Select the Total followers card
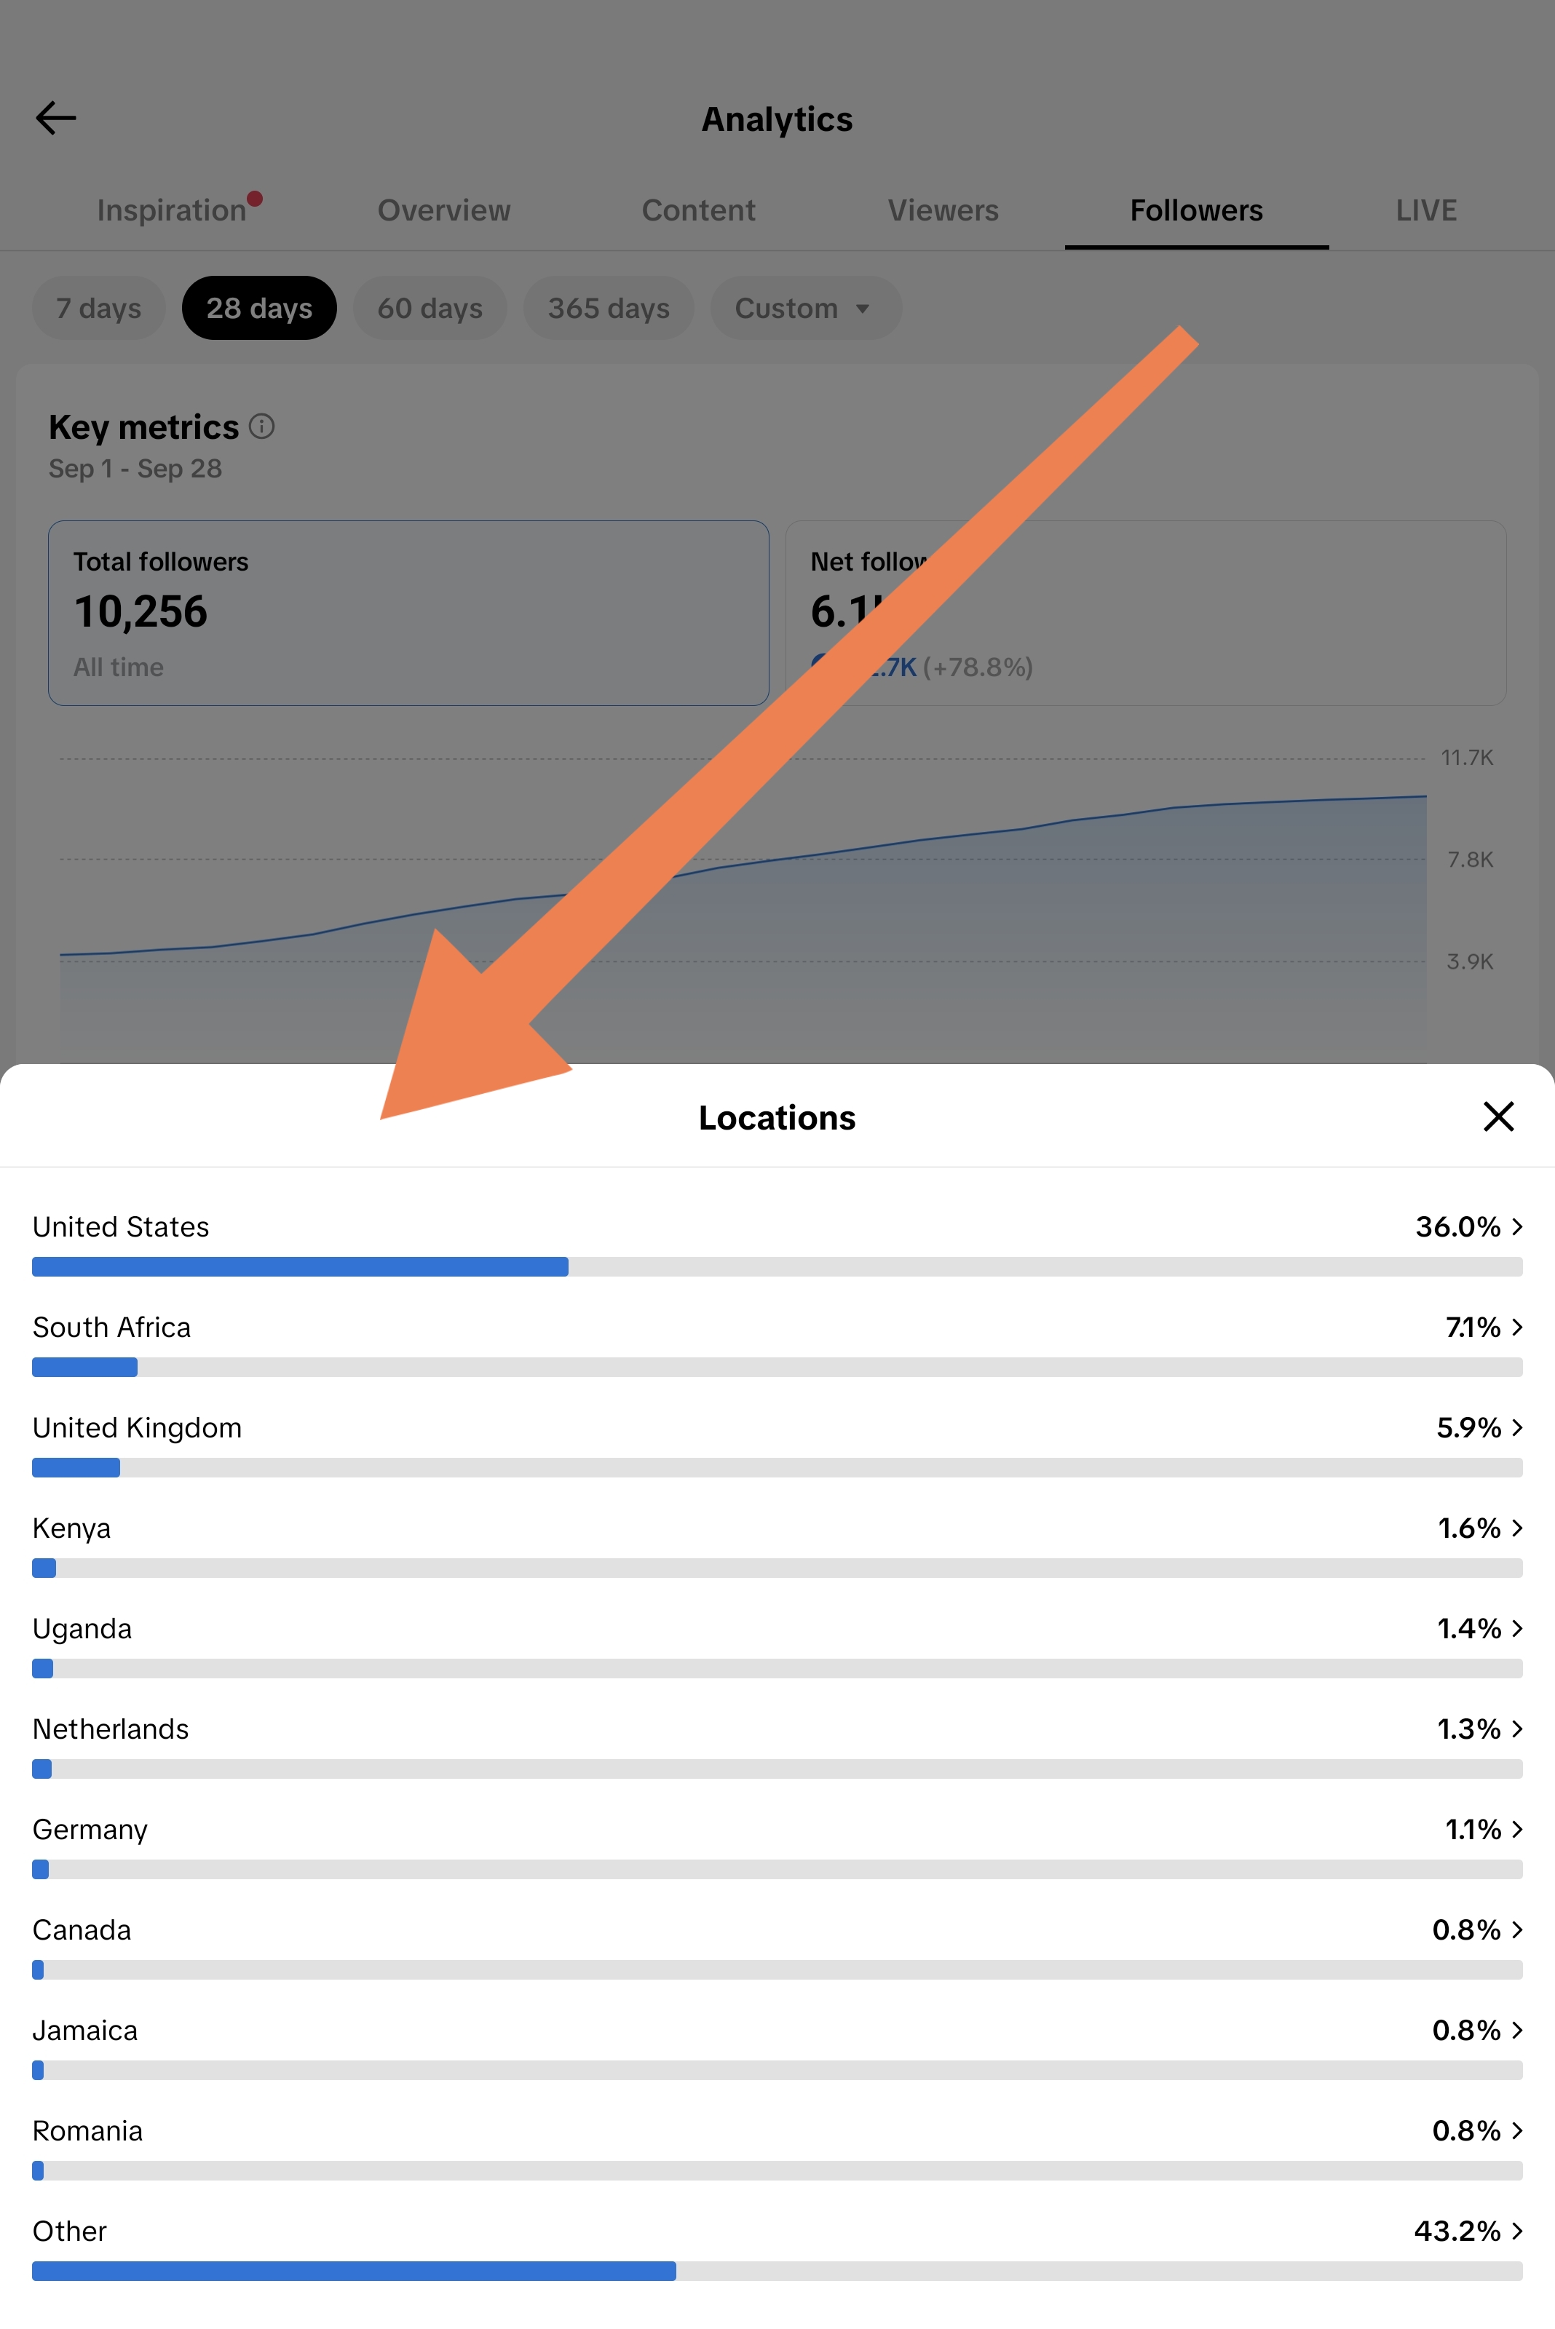 (x=408, y=613)
